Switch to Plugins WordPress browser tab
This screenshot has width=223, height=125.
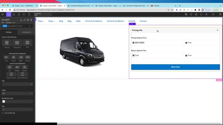[x=24, y=6]
